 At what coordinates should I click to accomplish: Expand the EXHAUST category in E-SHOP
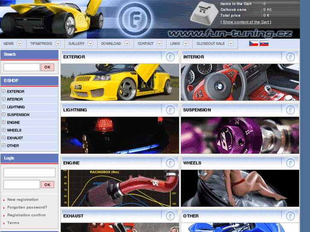pyautogui.click(x=4, y=137)
